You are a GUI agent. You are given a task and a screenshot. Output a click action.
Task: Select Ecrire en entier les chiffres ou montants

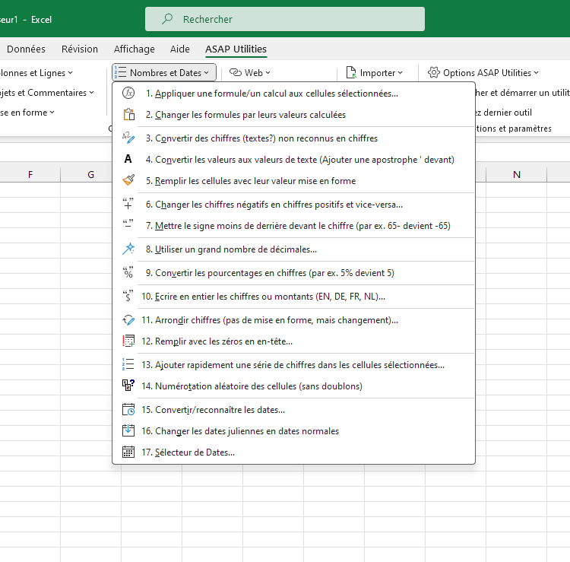click(293, 297)
